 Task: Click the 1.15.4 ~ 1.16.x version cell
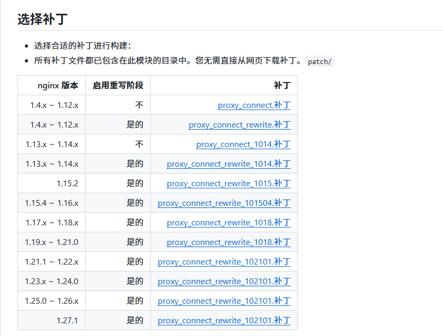pos(51,203)
